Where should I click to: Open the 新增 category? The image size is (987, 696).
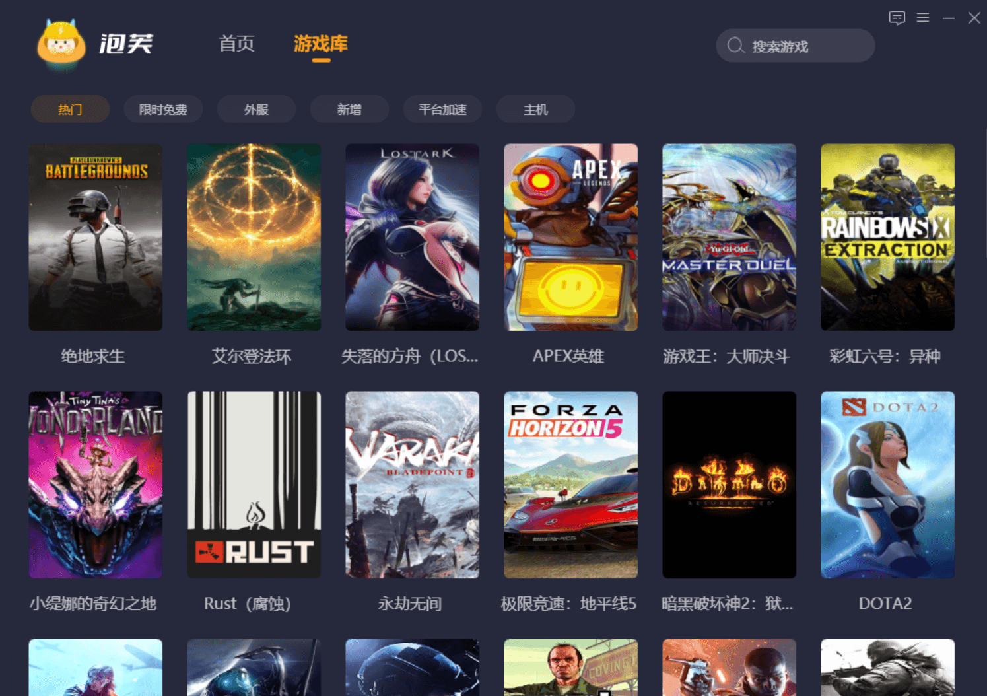click(x=349, y=109)
